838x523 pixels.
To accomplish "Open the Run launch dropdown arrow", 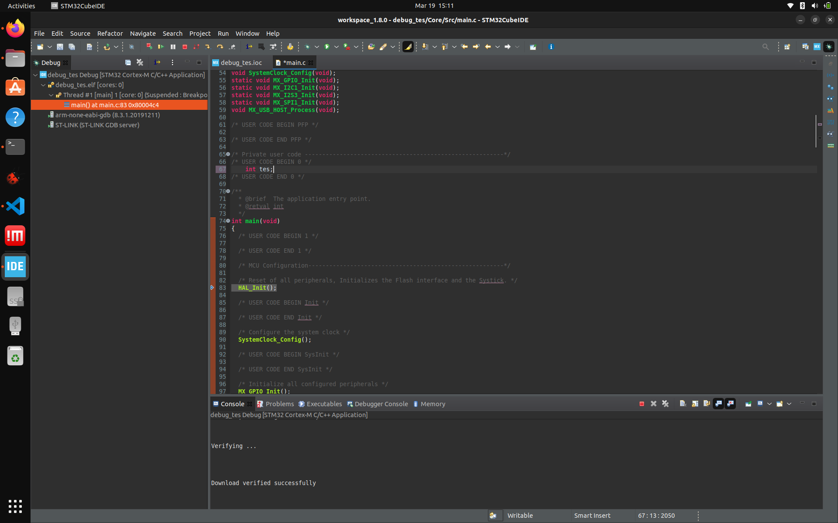I will tap(337, 47).
